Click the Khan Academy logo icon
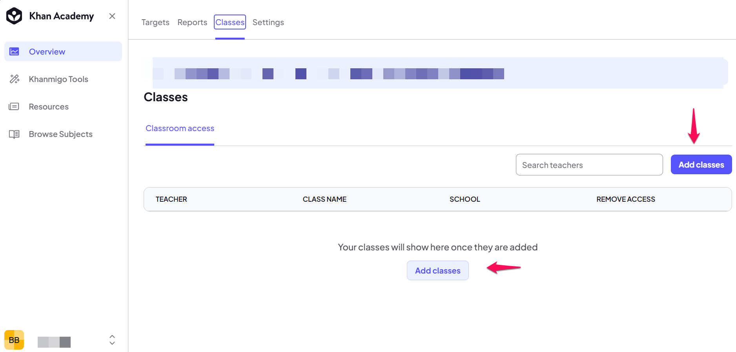 click(x=14, y=16)
